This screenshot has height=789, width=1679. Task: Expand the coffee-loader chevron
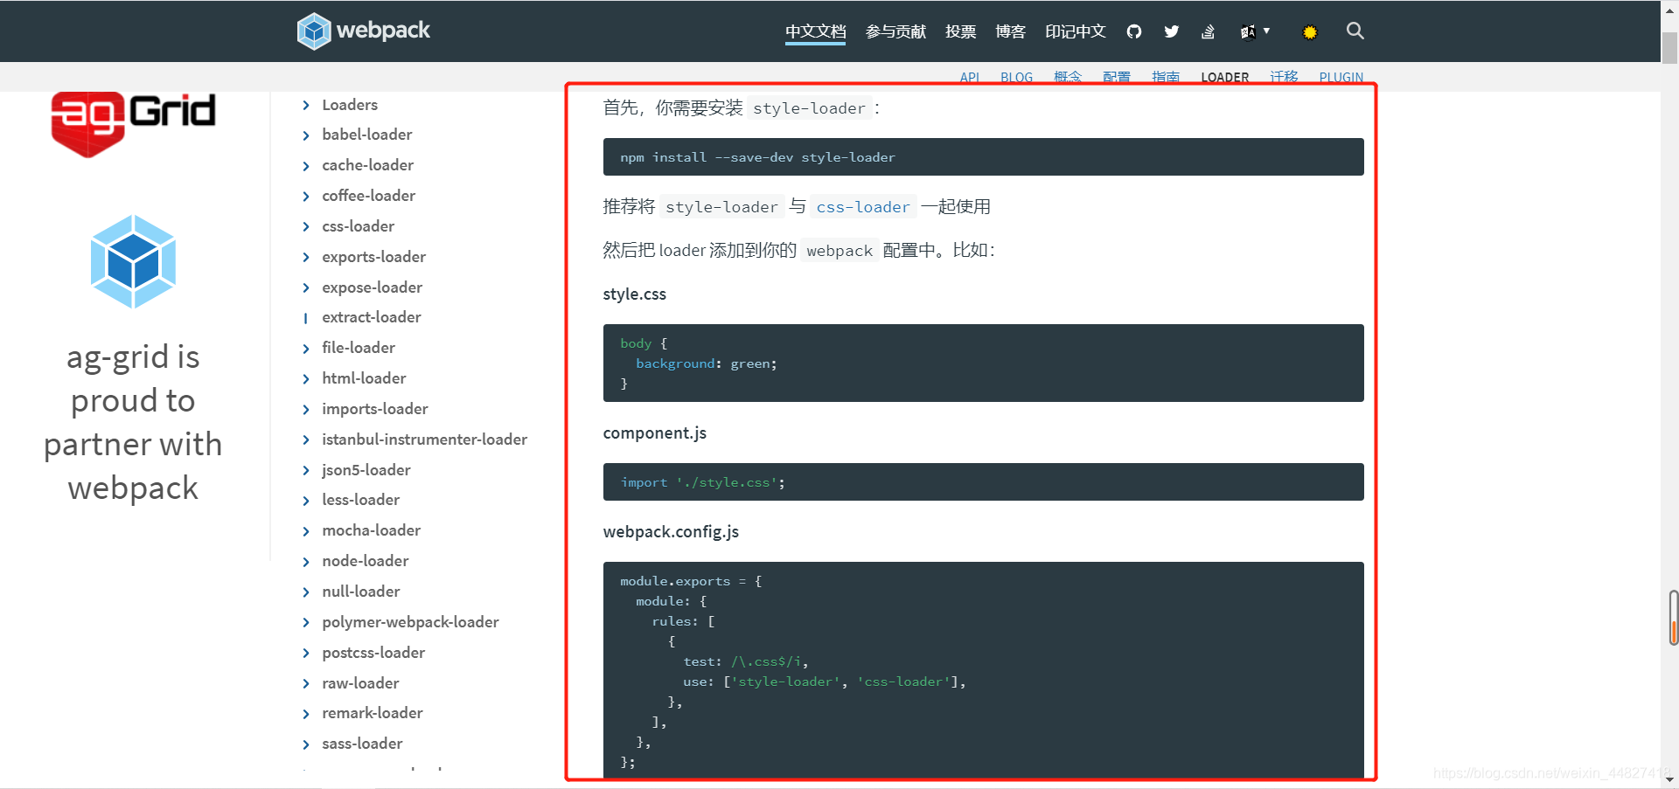click(x=305, y=197)
